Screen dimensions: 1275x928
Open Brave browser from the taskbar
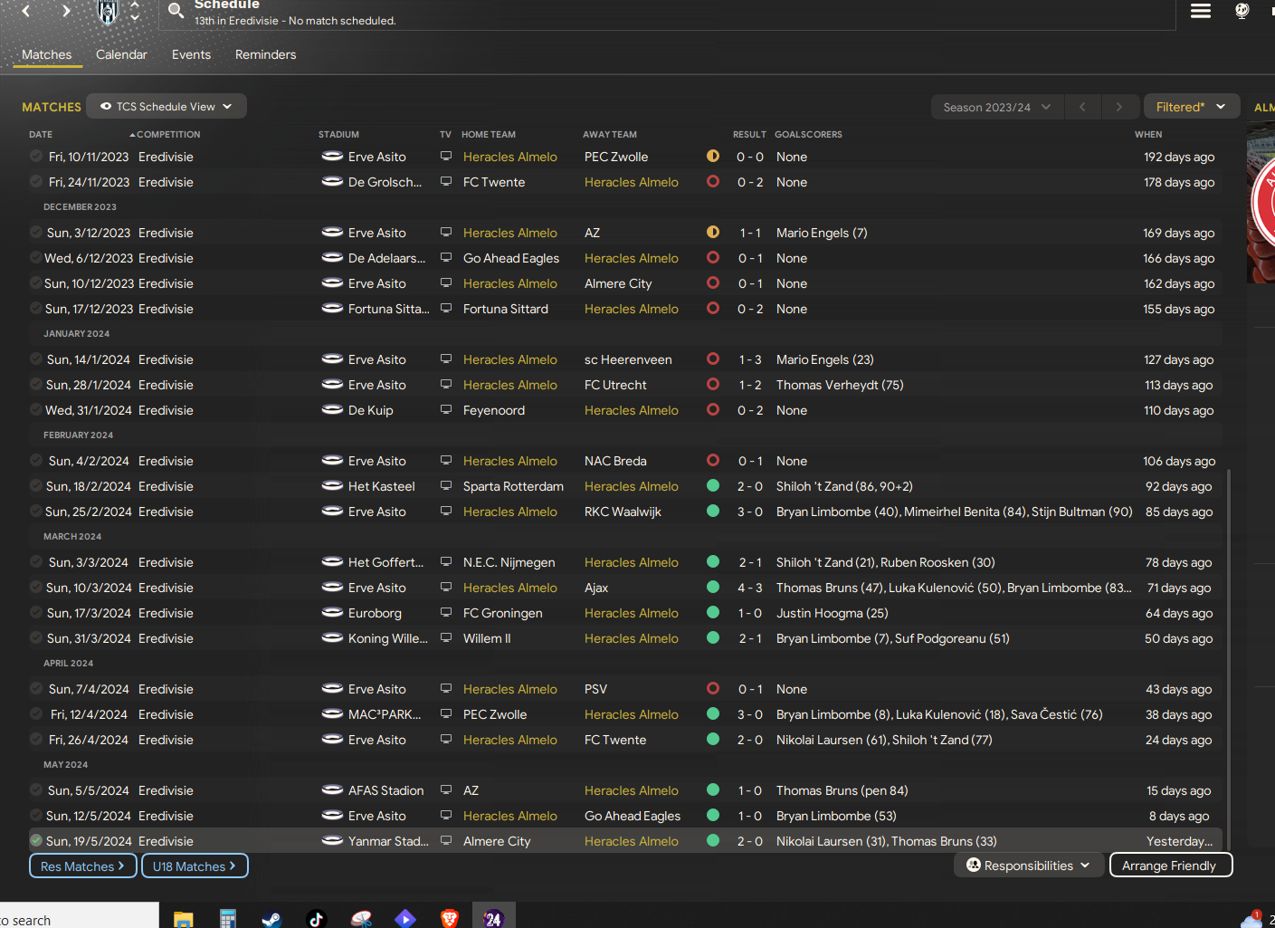click(x=449, y=919)
